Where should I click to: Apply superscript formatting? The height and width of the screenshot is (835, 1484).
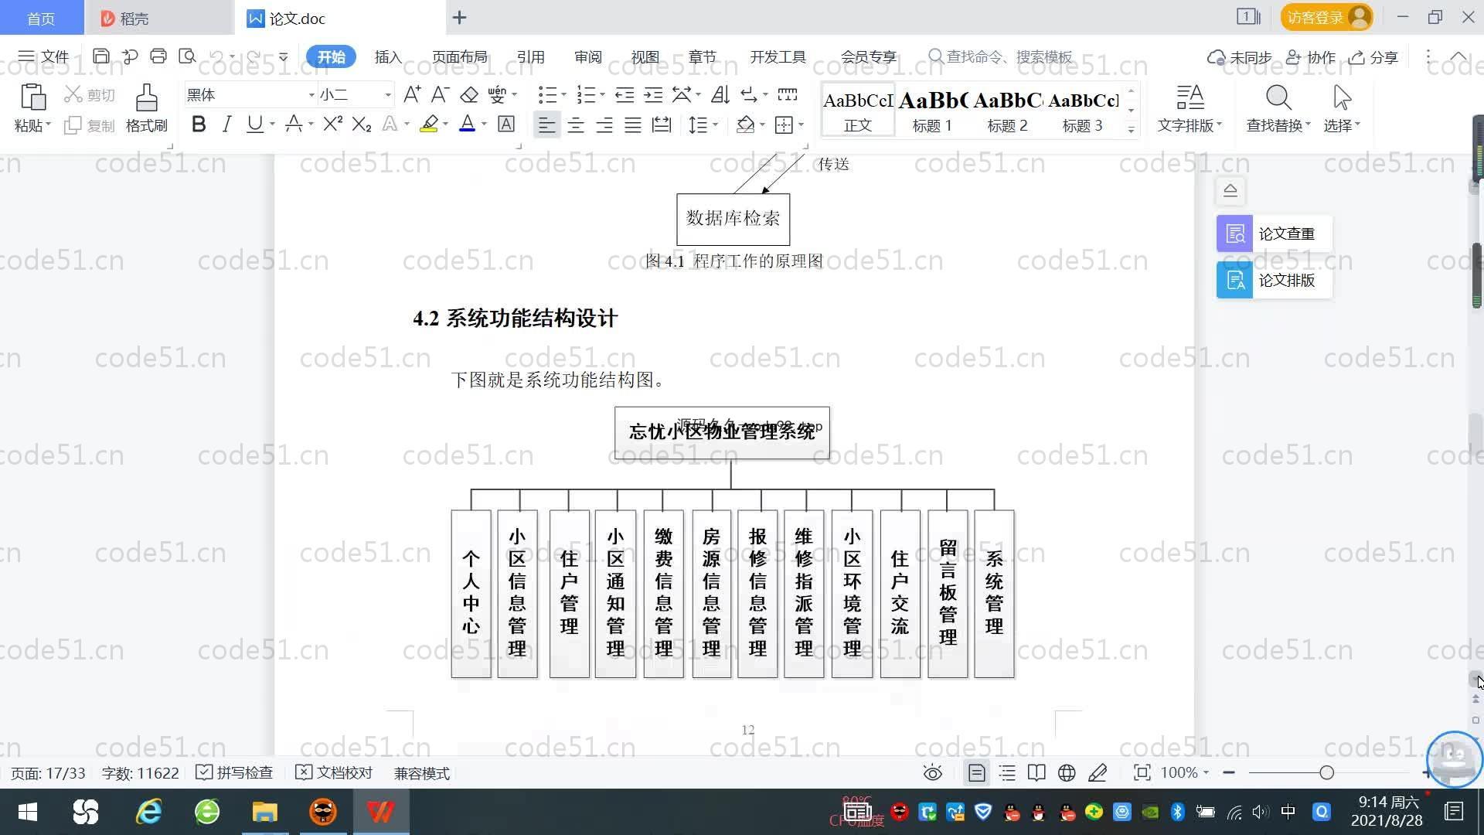click(x=333, y=124)
